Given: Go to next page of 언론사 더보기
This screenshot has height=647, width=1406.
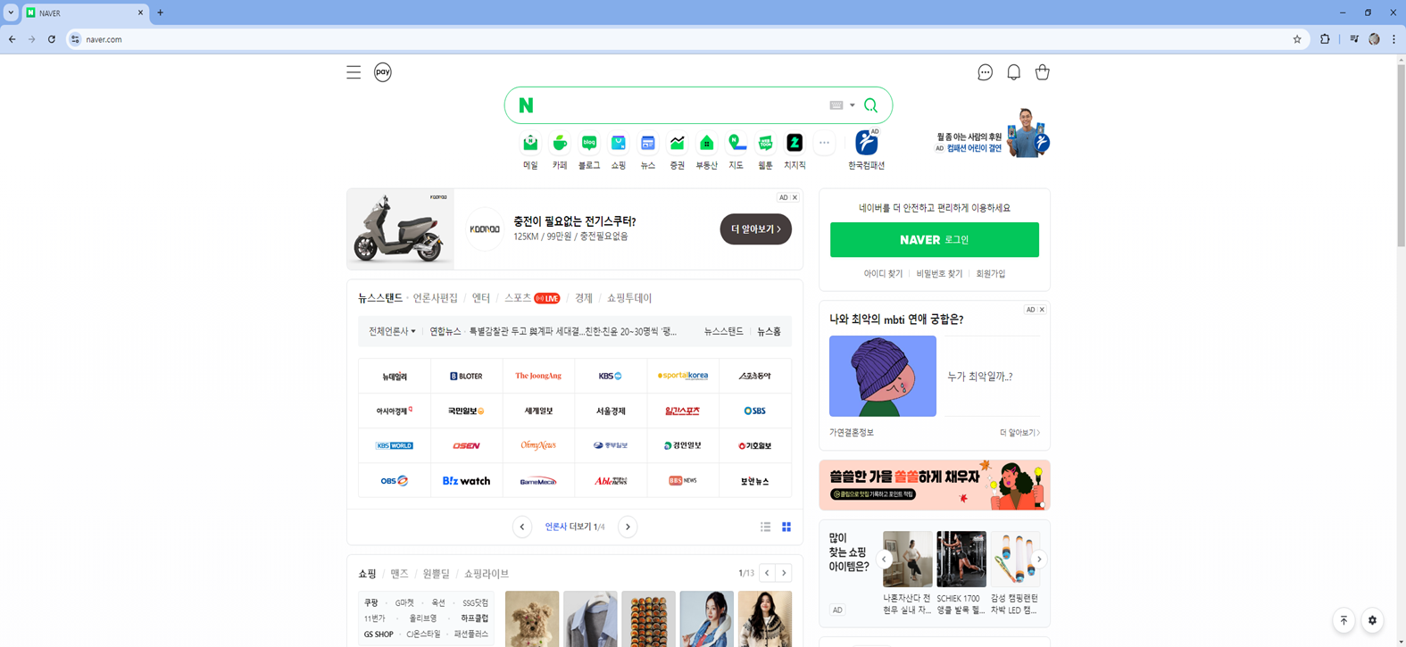Looking at the screenshot, I should [x=628, y=527].
